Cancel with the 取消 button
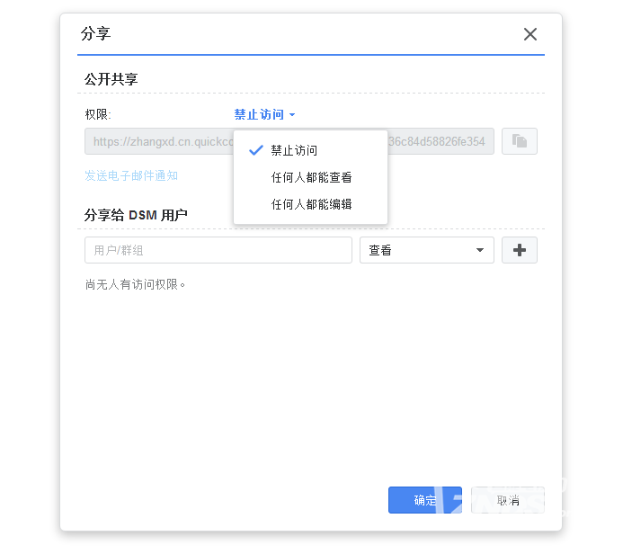The width and height of the screenshot is (623, 554). tap(508, 500)
